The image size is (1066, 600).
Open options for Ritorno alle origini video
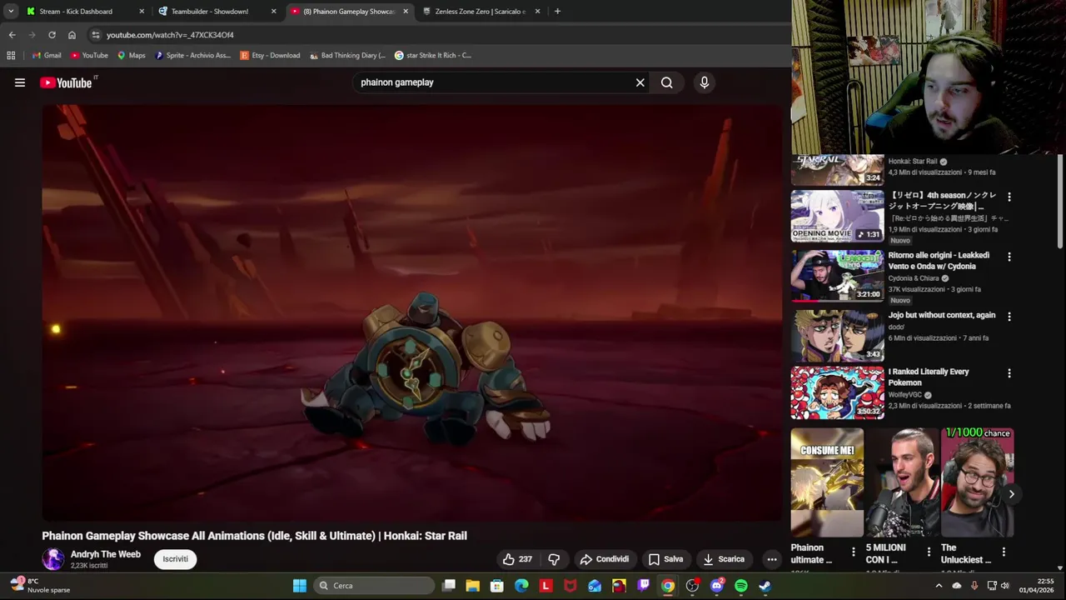coord(1009,257)
